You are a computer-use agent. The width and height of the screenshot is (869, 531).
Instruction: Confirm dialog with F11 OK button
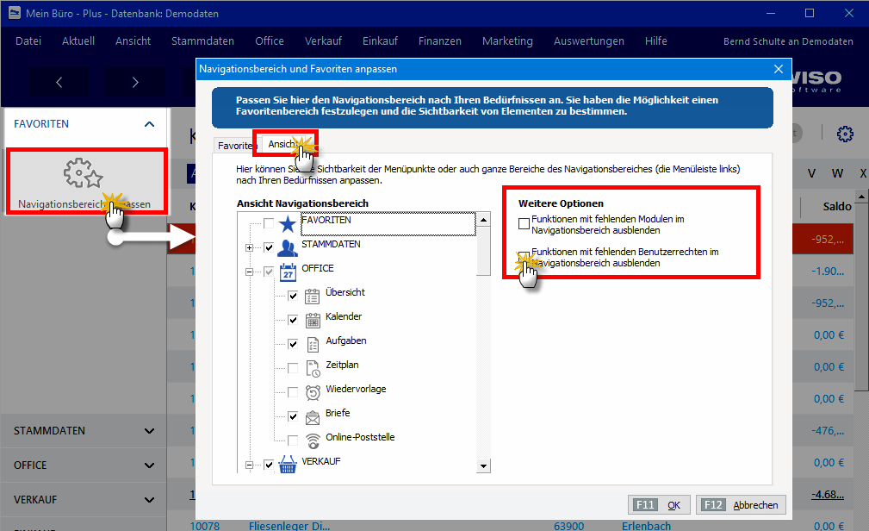659,505
